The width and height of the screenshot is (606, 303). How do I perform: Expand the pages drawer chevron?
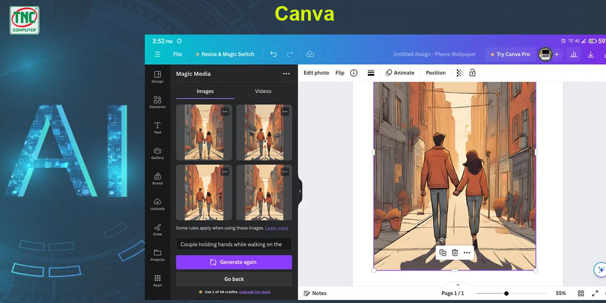tap(458, 284)
